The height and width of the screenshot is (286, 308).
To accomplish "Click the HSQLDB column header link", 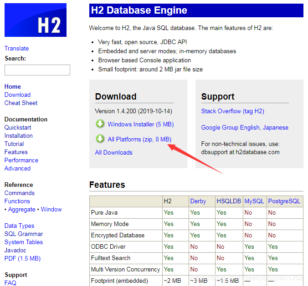I will [229, 201].
